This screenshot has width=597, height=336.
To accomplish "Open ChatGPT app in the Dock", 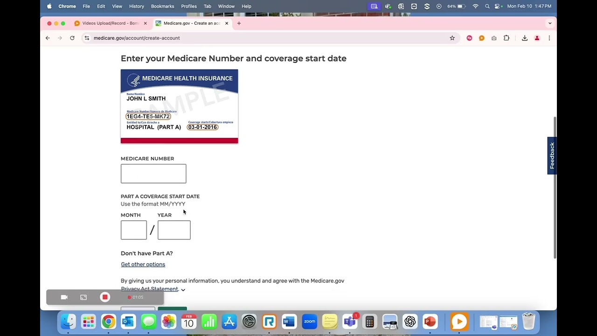I will (410, 322).
